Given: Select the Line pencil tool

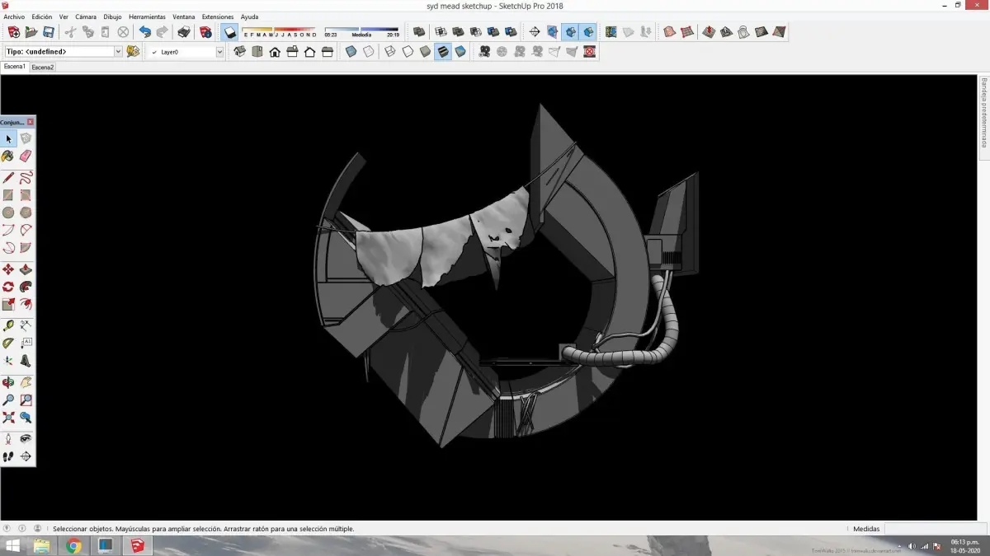Looking at the screenshot, I should [x=8, y=177].
